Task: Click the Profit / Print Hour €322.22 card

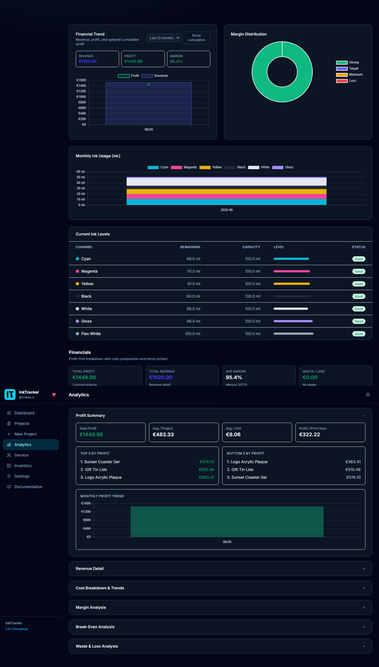Action: (330, 432)
